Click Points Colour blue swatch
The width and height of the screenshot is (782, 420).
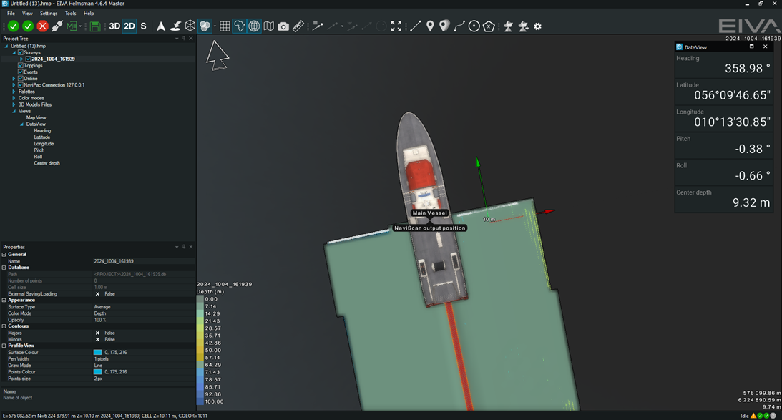coord(97,371)
